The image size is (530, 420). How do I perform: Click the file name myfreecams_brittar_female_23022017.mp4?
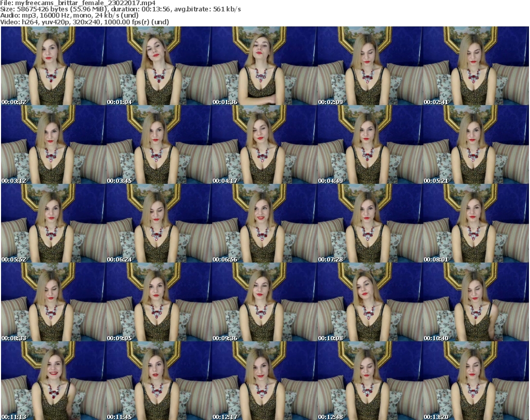tap(85, 3)
